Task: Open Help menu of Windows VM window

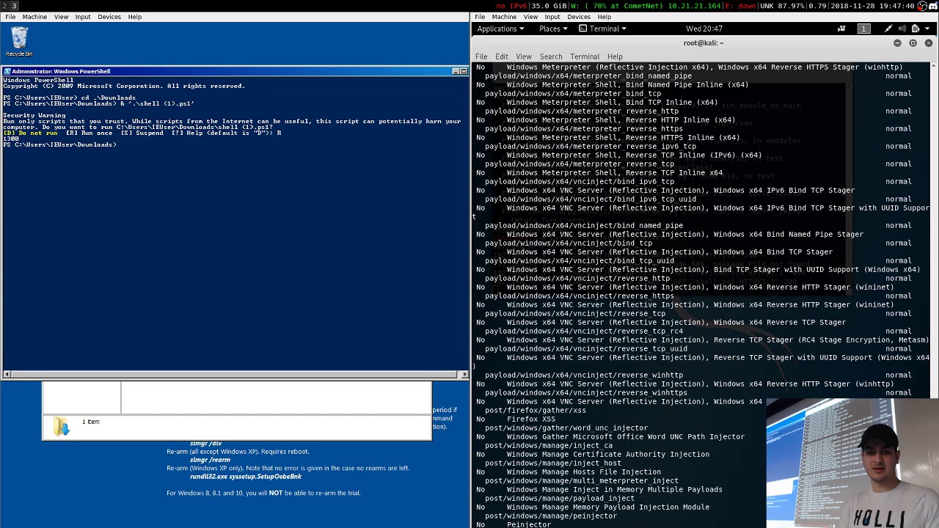Action: pyautogui.click(x=134, y=16)
